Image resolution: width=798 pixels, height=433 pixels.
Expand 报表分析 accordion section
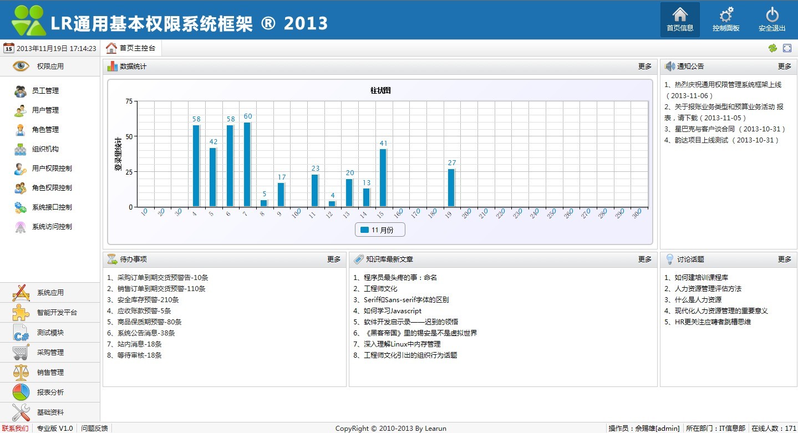point(50,393)
